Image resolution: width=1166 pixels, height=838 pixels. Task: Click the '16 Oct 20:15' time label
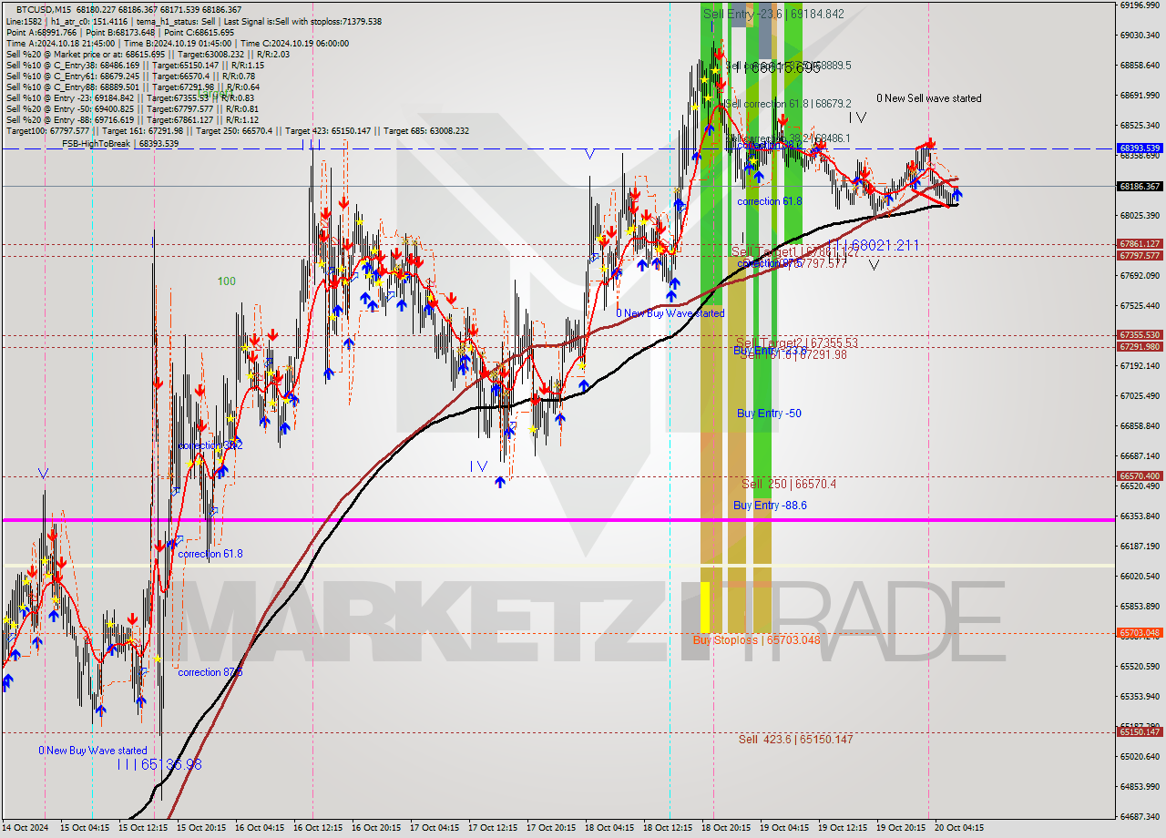pos(376,828)
